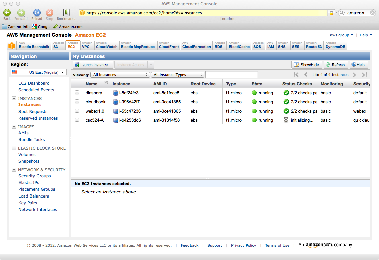Click the hourglass initializing icon for csc524-A
Viewport: 379px width, 260px height.
(286, 120)
